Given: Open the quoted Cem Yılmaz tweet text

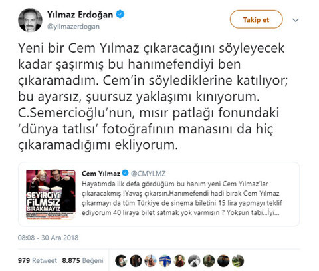Looking at the screenshot, I should (x=182, y=198).
